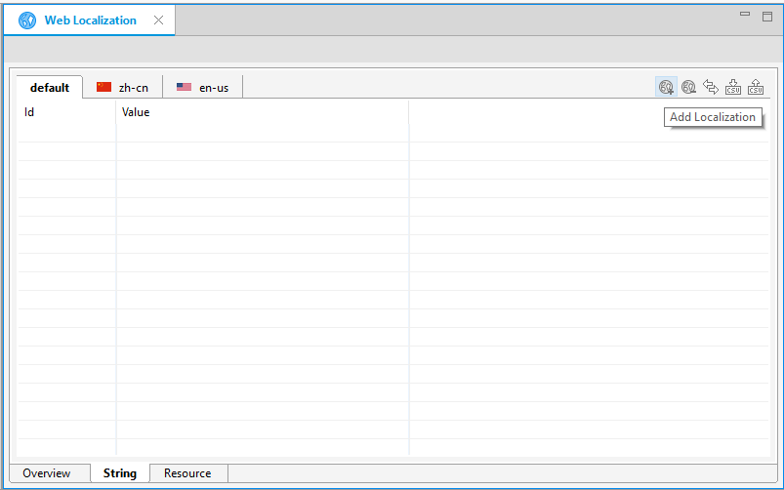Image resolution: width=784 pixels, height=490 pixels.
Task: Click the Id column header
Action: tap(66, 112)
